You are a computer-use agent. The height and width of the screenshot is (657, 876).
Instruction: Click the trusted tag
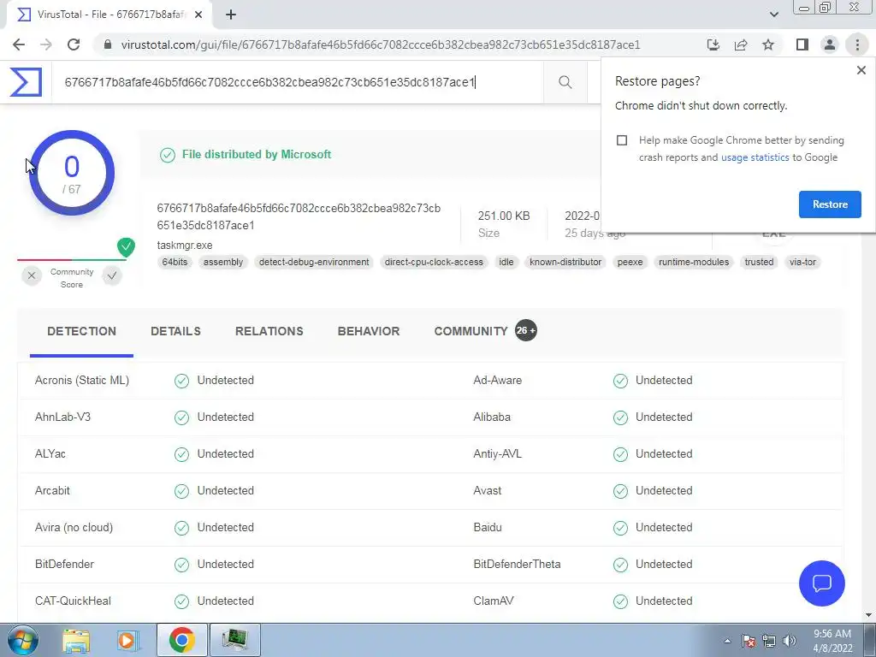(759, 262)
